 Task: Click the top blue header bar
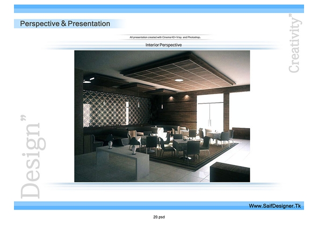tap(159, 9)
